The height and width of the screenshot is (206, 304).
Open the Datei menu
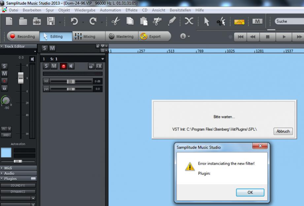pos(14,10)
